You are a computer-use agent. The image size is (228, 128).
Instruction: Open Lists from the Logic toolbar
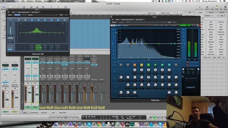coord(221,7)
